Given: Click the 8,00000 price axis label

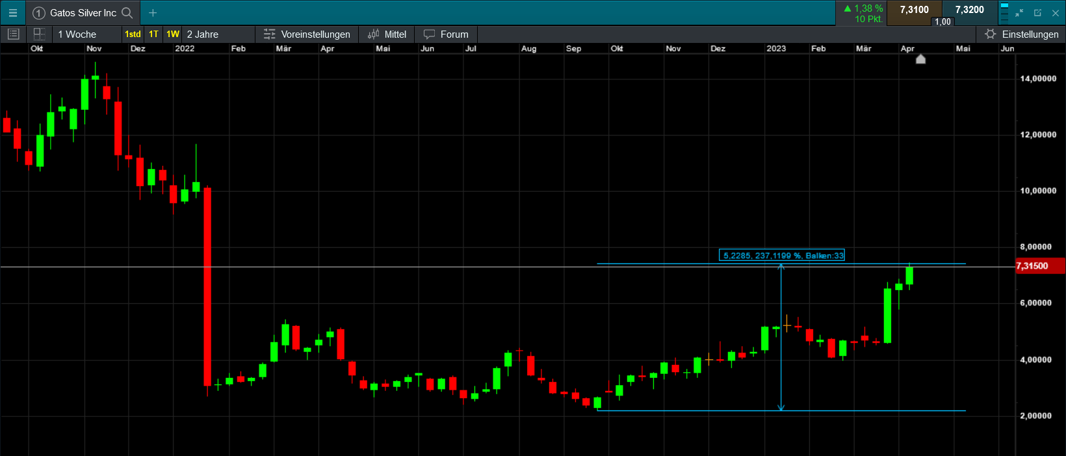Looking at the screenshot, I should pos(1035,247).
